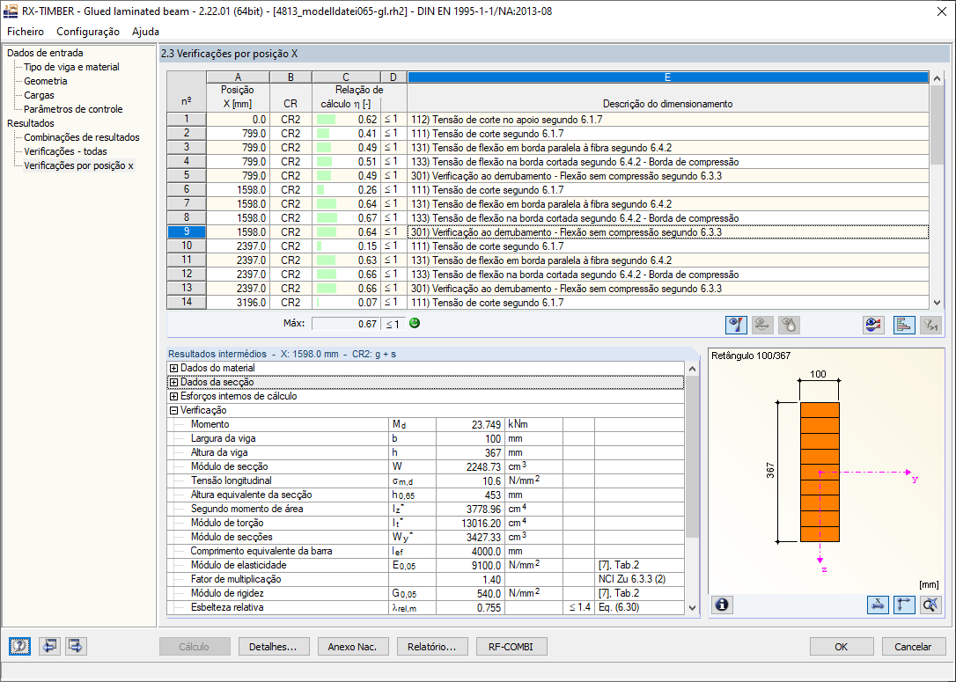The height and width of the screenshot is (682, 956).
Task: Open the Configuração menu
Action: [88, 31]
